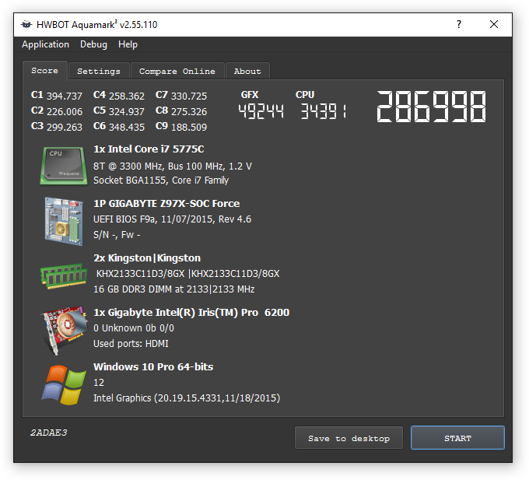
Task: Click the heading Windows 10 Pro 64-bits
Action: coord(153,366)
